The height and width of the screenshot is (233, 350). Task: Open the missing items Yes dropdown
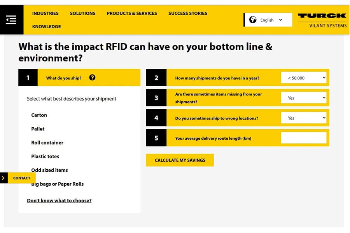pyautogui.click(x=304, y=98)
